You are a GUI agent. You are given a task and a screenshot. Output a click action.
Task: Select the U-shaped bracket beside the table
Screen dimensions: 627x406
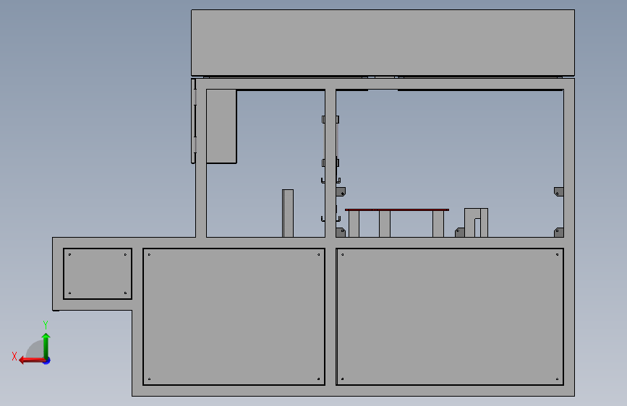click(477, 223)
